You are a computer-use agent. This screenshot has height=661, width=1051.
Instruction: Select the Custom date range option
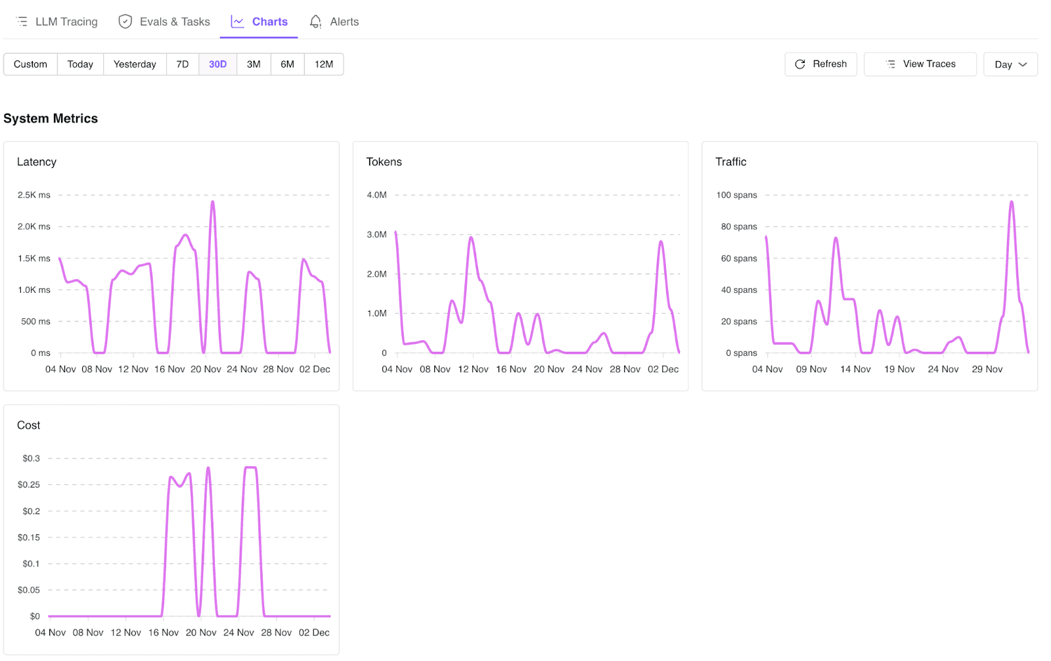pos(30,64)
